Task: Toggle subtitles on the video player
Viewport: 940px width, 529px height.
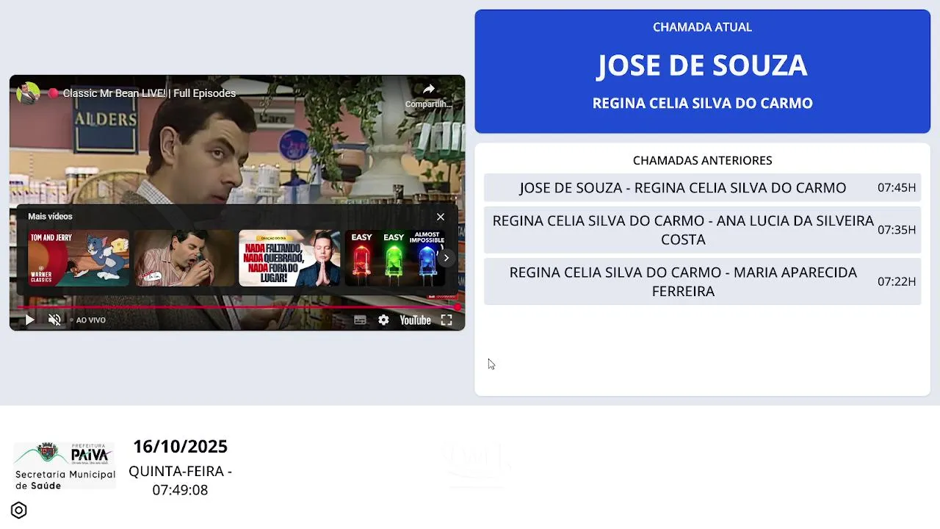Action: [x=360, y=320]
